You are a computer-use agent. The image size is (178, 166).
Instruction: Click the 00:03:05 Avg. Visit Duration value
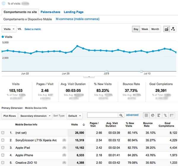click(x=73, y=90)
